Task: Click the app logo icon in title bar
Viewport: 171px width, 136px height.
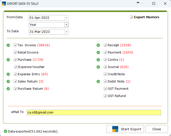Action: 4,3
